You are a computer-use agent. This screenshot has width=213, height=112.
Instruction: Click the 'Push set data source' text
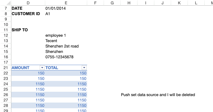(x=158, y=95)
